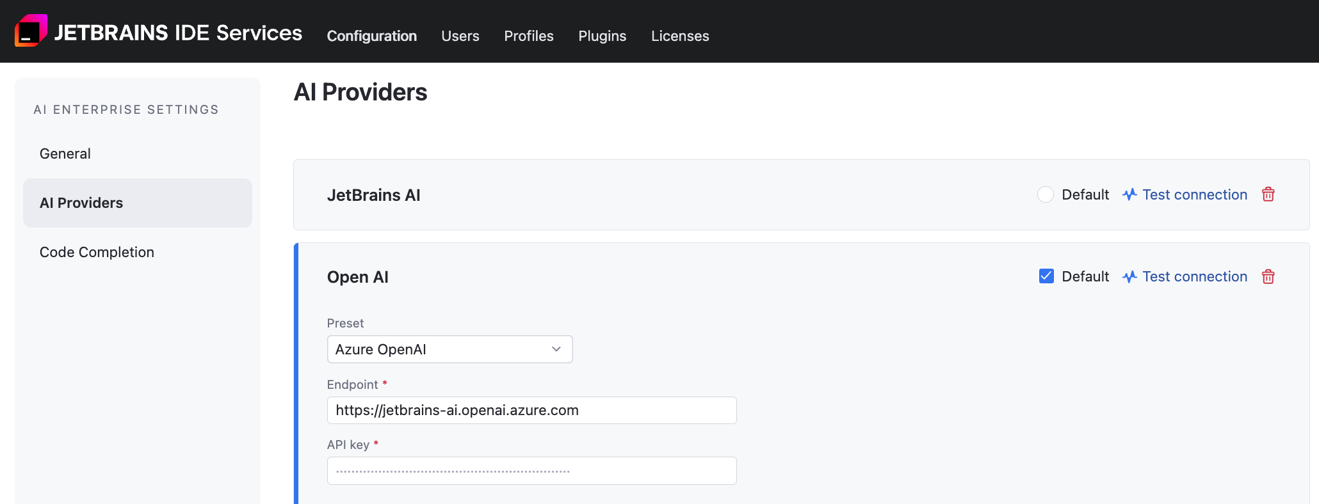Click the chevron arrow in Preset combo box

click(556, 349)
